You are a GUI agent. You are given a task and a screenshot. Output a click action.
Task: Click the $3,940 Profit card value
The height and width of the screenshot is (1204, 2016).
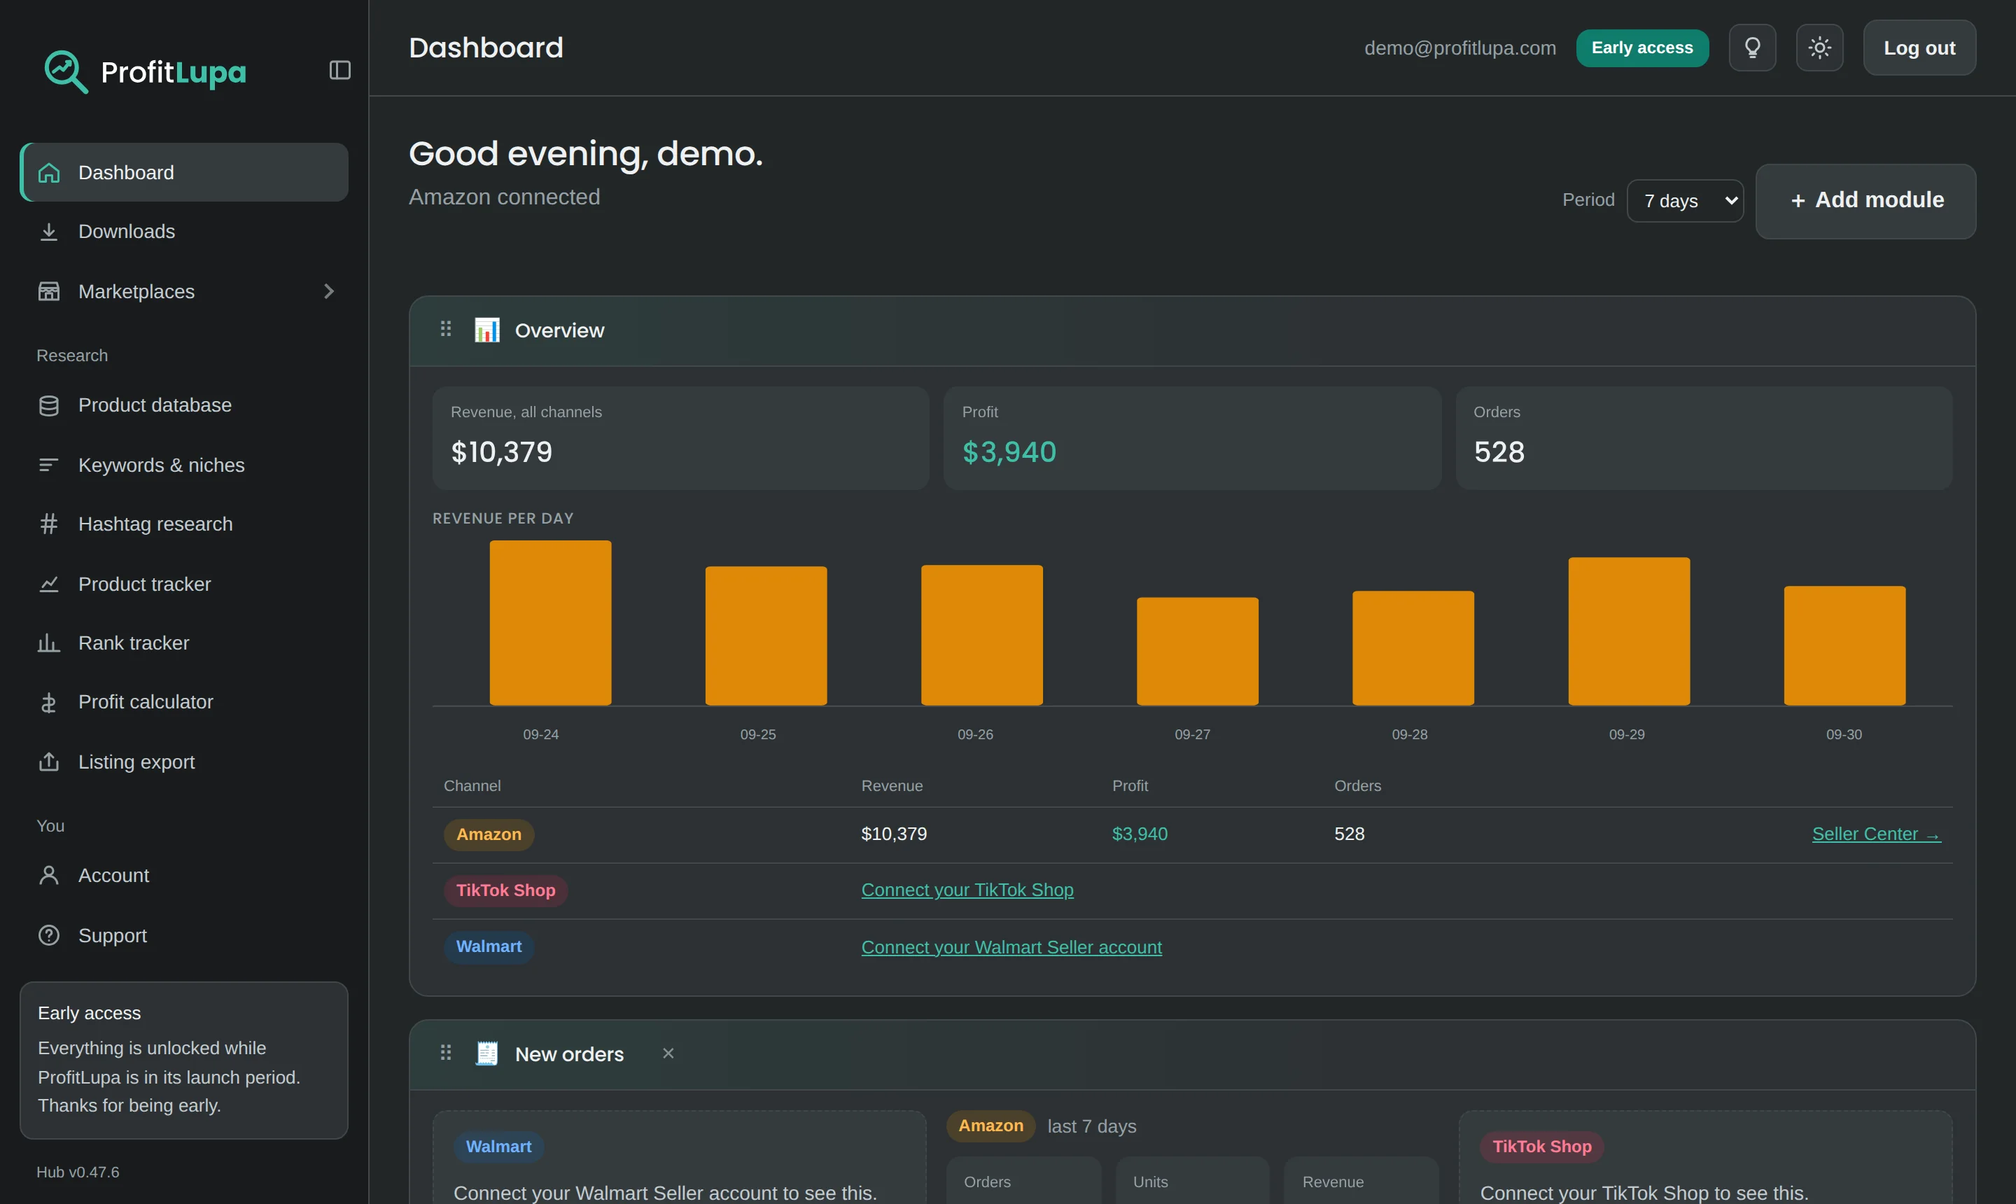click(x=1009, y=452)
